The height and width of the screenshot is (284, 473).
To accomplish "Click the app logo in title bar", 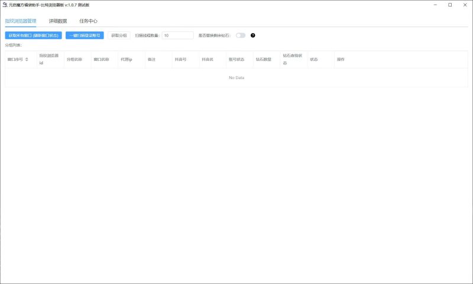I will coord(5,5).
